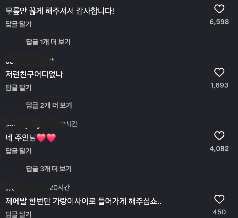
Task: Reply to the '네 주인님' comment
Action: (18, 151)
